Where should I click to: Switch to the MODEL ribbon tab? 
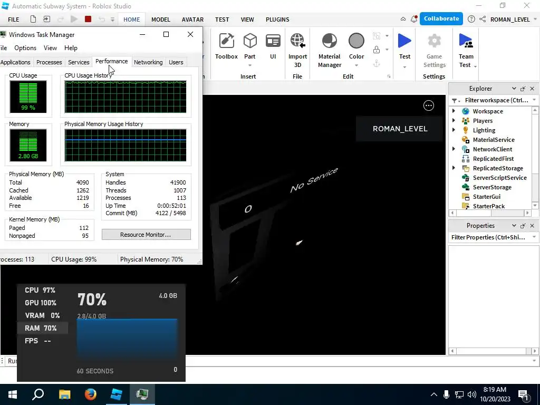pos(161,20)
